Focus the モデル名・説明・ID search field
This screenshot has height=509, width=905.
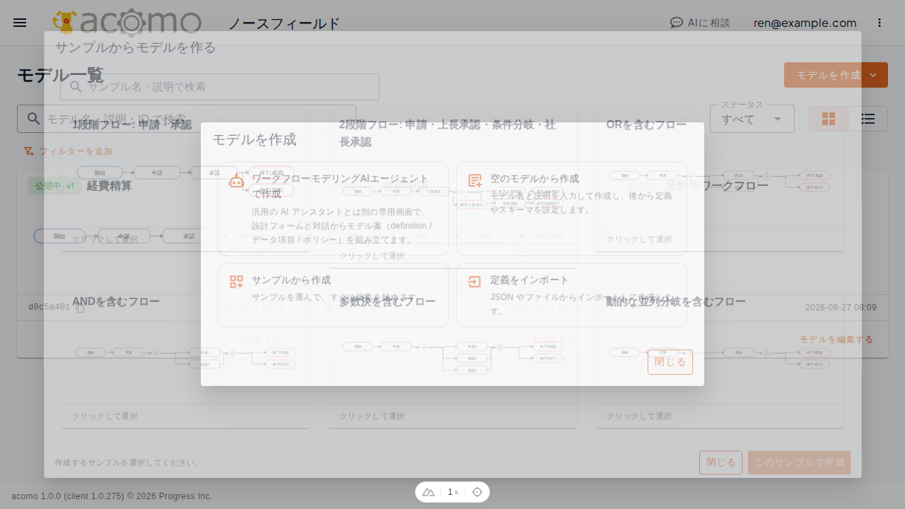point(187,119)
